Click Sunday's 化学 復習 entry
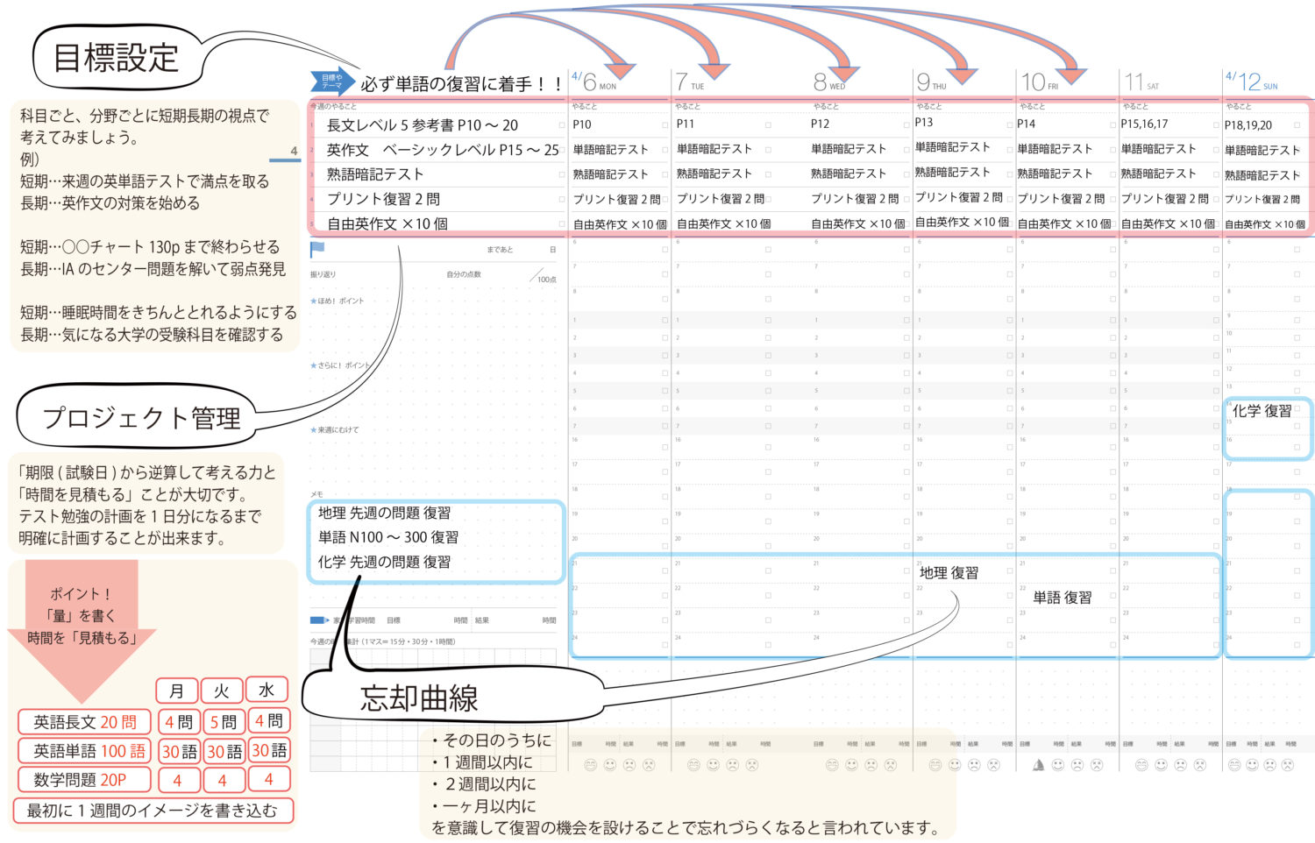The image size is (1315, 843). coord(1262,410)
